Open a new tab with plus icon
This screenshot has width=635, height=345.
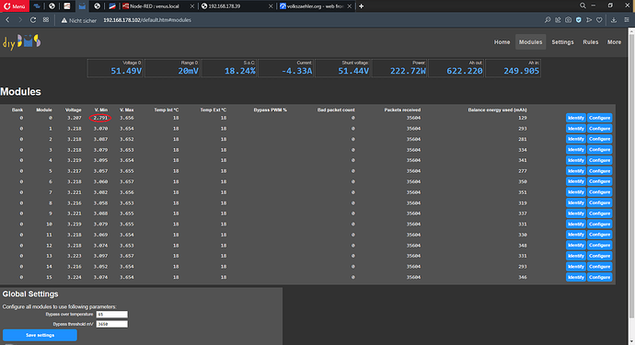pyautogui.click(x=362, y=6)
